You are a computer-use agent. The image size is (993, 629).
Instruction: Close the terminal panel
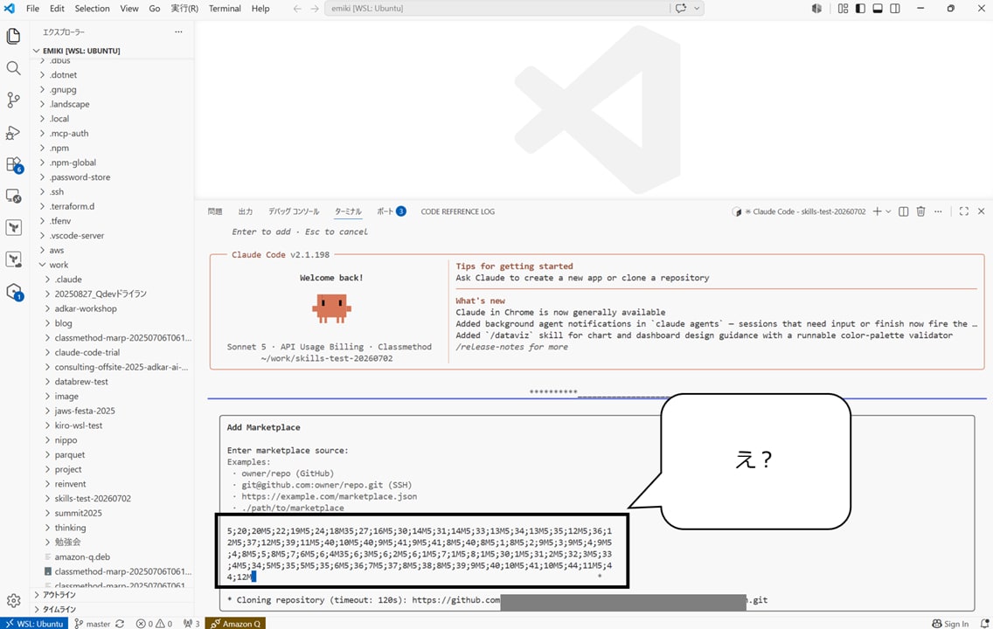pyautogui.click(x=981, y=211)
